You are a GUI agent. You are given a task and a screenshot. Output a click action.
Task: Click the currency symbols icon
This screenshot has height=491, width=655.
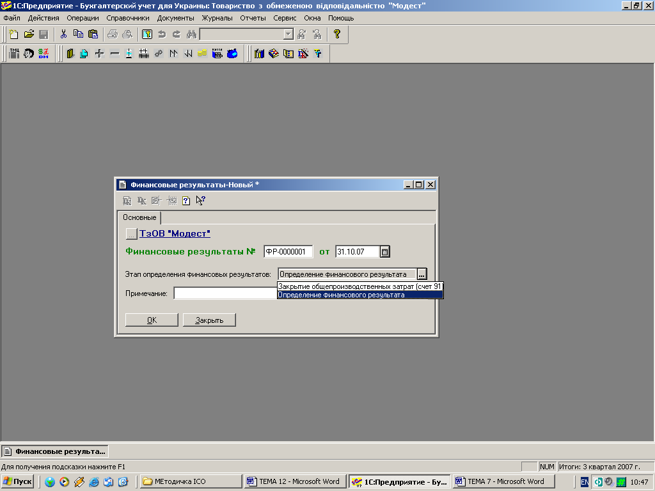click(x=43, y=54)
